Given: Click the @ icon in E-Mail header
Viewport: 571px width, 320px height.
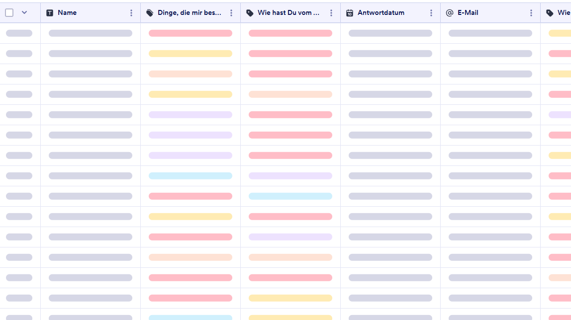Looking at the screenshot, I should tap(450, 13).
